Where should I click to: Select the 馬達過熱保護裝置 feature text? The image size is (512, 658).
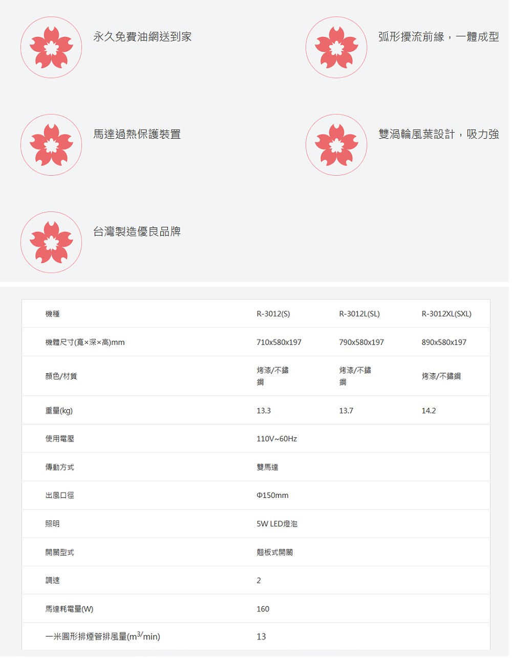[137, 134]
